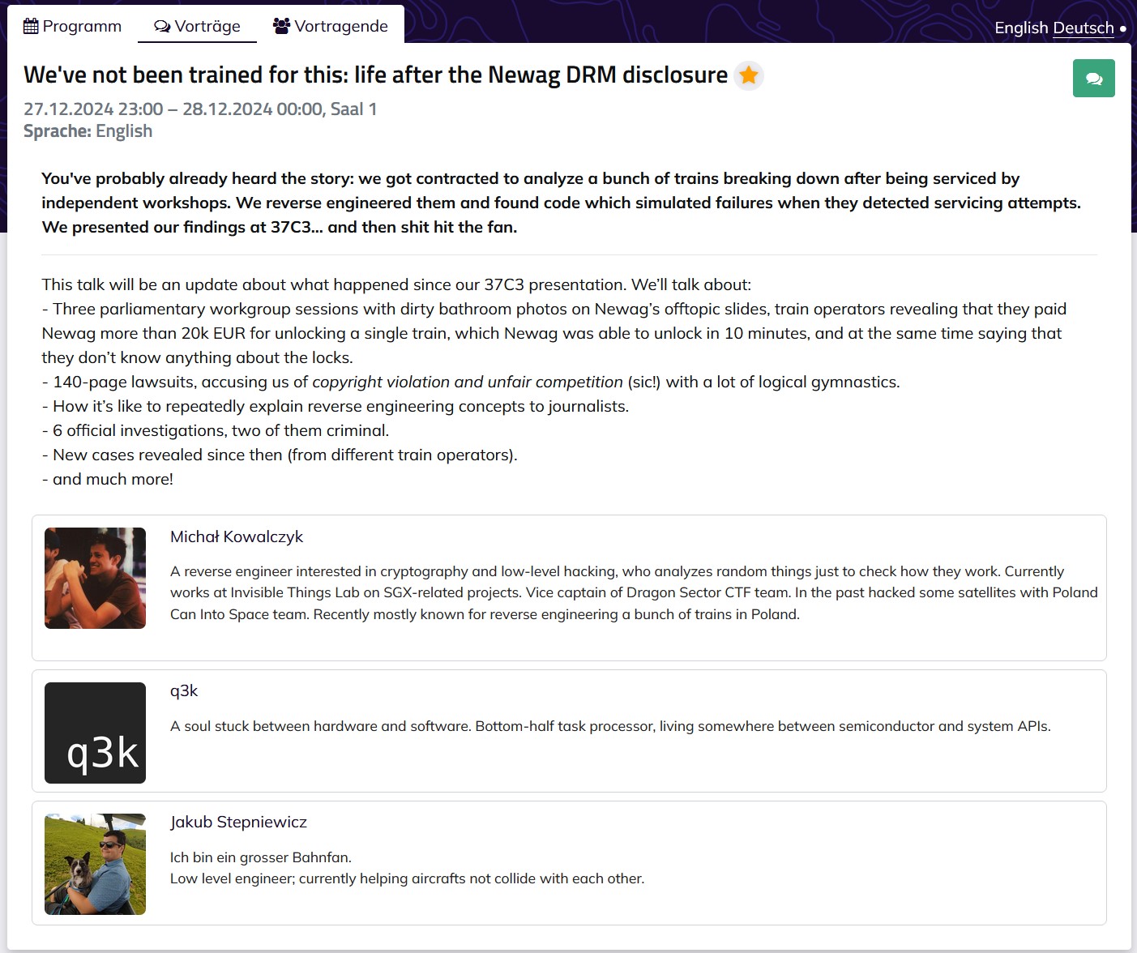Click the calendar icon beside Programm
This screenshot has width=1137, height=953.
point(31,26)
